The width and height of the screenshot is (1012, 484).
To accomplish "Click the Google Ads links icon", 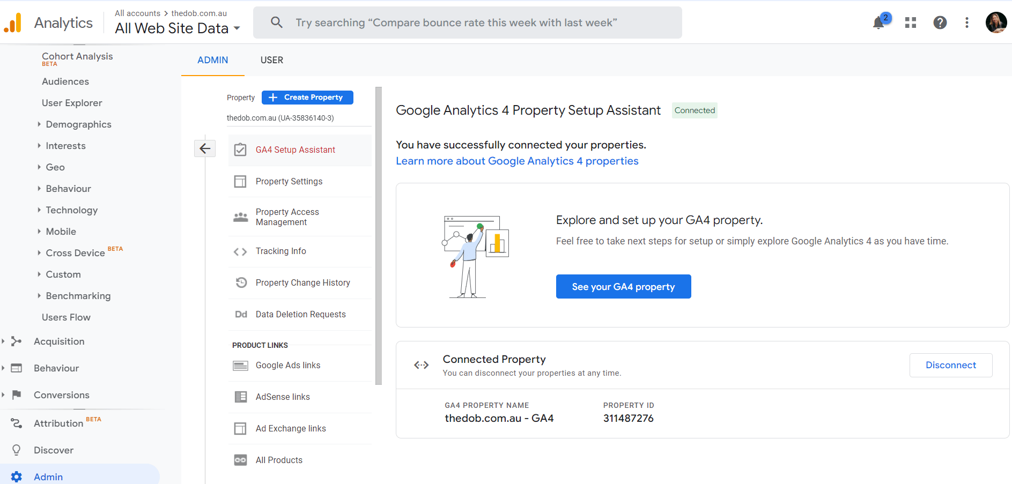I will [240, 366].
